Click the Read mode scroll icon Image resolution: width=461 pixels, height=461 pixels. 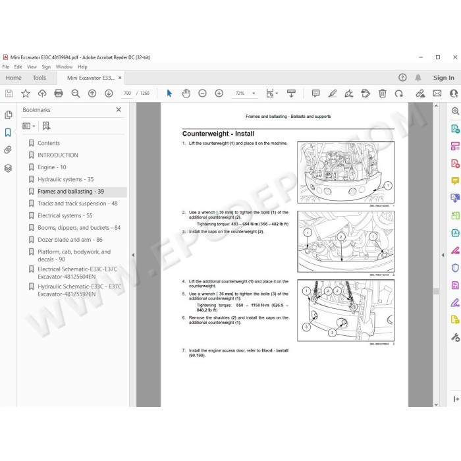click(291, 94)
